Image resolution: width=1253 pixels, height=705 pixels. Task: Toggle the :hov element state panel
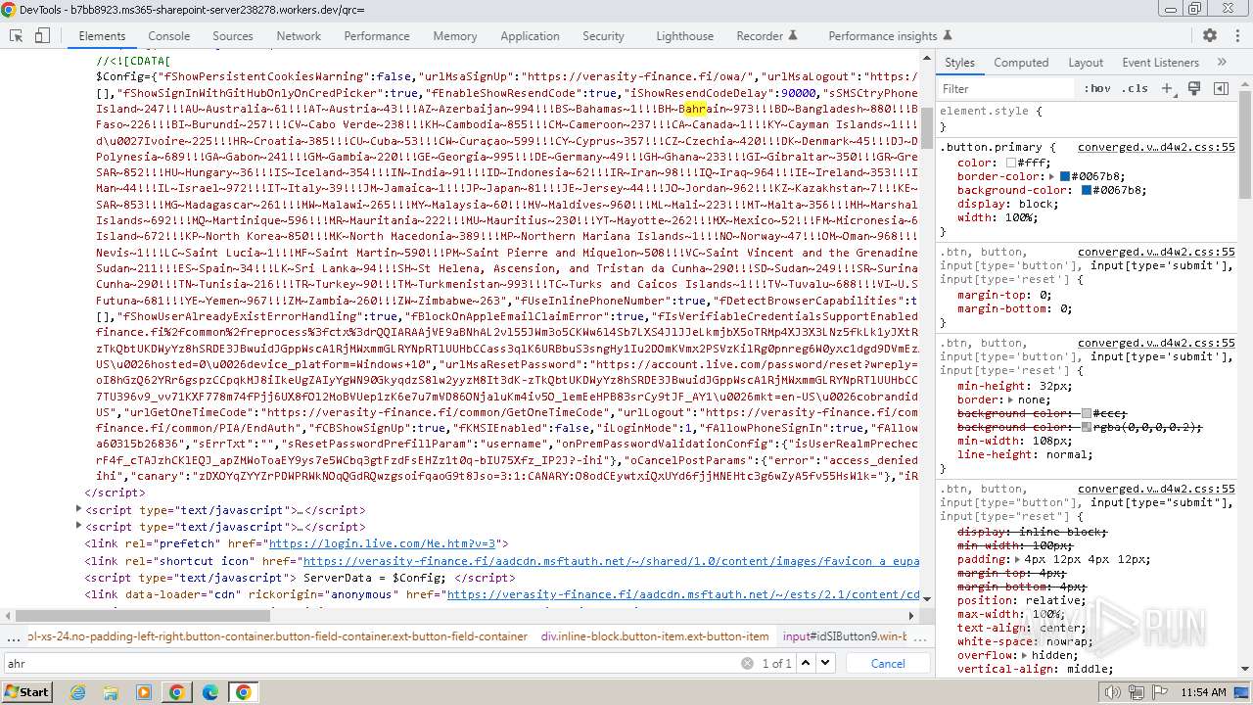(1097, 88)
